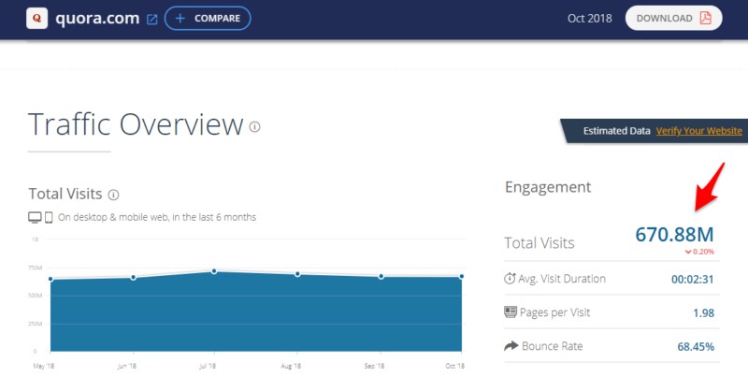Click the 750M y-axis label

tap(37, 268)
